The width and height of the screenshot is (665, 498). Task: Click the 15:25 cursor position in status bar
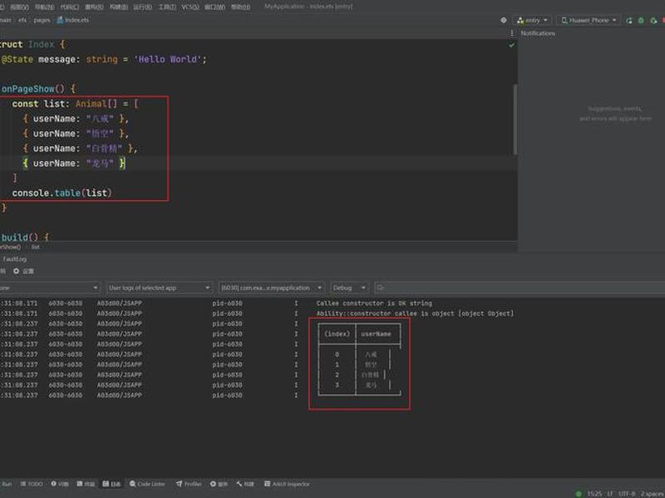(594, 494)
